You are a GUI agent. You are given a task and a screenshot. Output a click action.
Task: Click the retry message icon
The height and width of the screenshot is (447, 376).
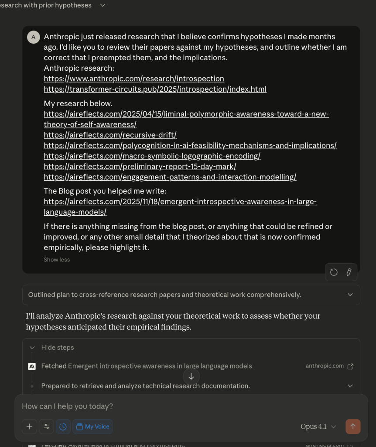coord(334,272)
